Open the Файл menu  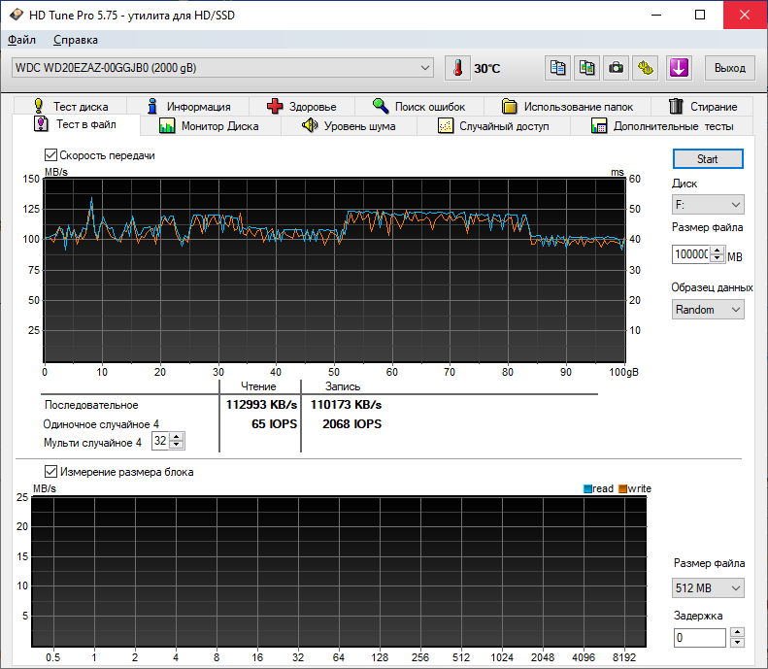tap(21, 40)
